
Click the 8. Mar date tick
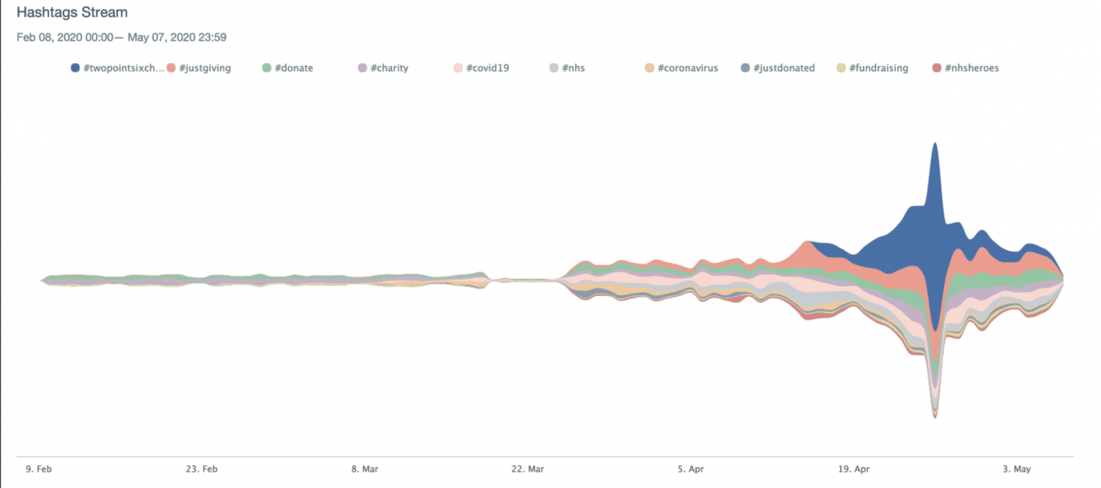[365, 469]
